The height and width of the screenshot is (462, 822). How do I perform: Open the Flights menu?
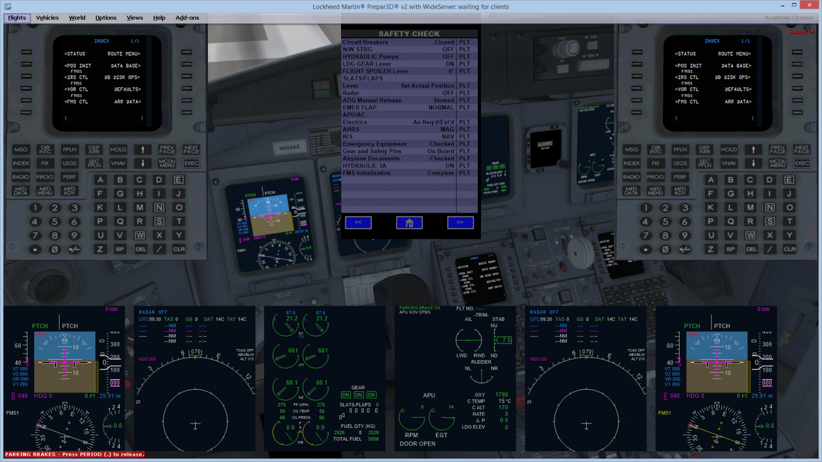click(x=17, y=18)
